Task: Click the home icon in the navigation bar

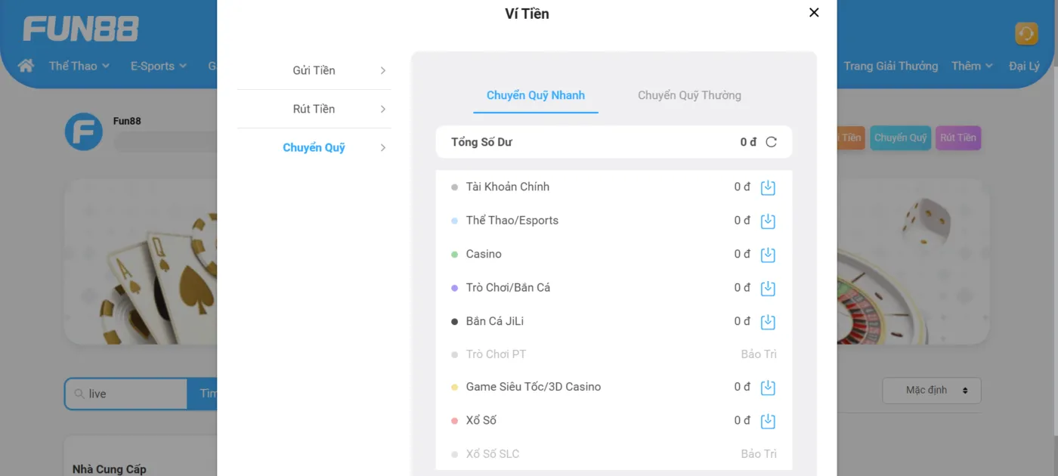Action: point(25,66)
